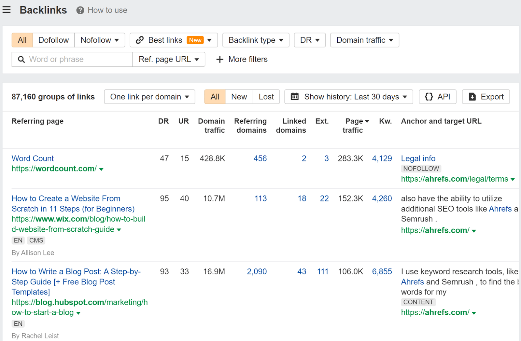Click the plus icon next to More filters
Screen dimensions: 521x341
click(219, 59)
